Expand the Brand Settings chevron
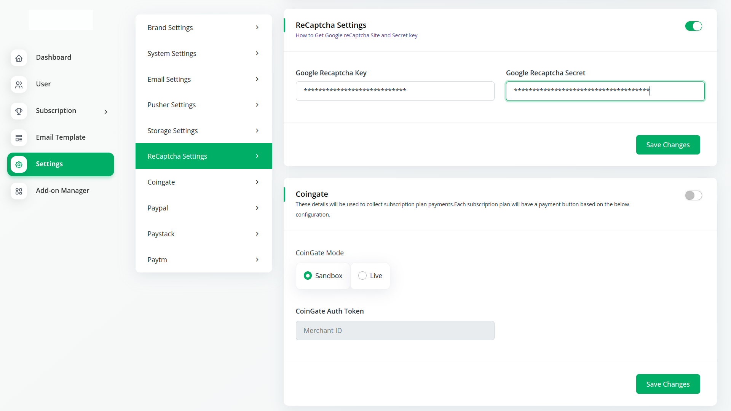Viewport: 731px width, 411px height. coord(257,27)
